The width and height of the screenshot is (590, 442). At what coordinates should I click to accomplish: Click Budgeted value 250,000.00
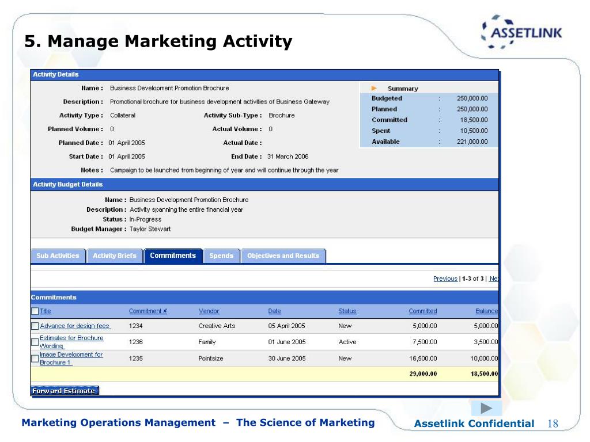pos(472,98)
